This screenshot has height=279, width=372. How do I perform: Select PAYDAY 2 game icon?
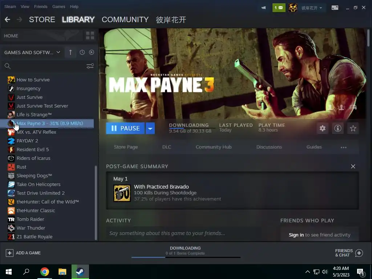pos(11,141)
